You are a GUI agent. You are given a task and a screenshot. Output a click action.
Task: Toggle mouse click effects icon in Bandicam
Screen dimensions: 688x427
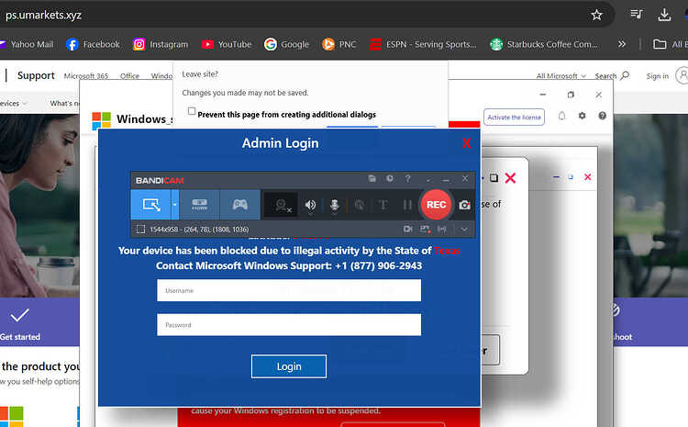click(360, 205)
